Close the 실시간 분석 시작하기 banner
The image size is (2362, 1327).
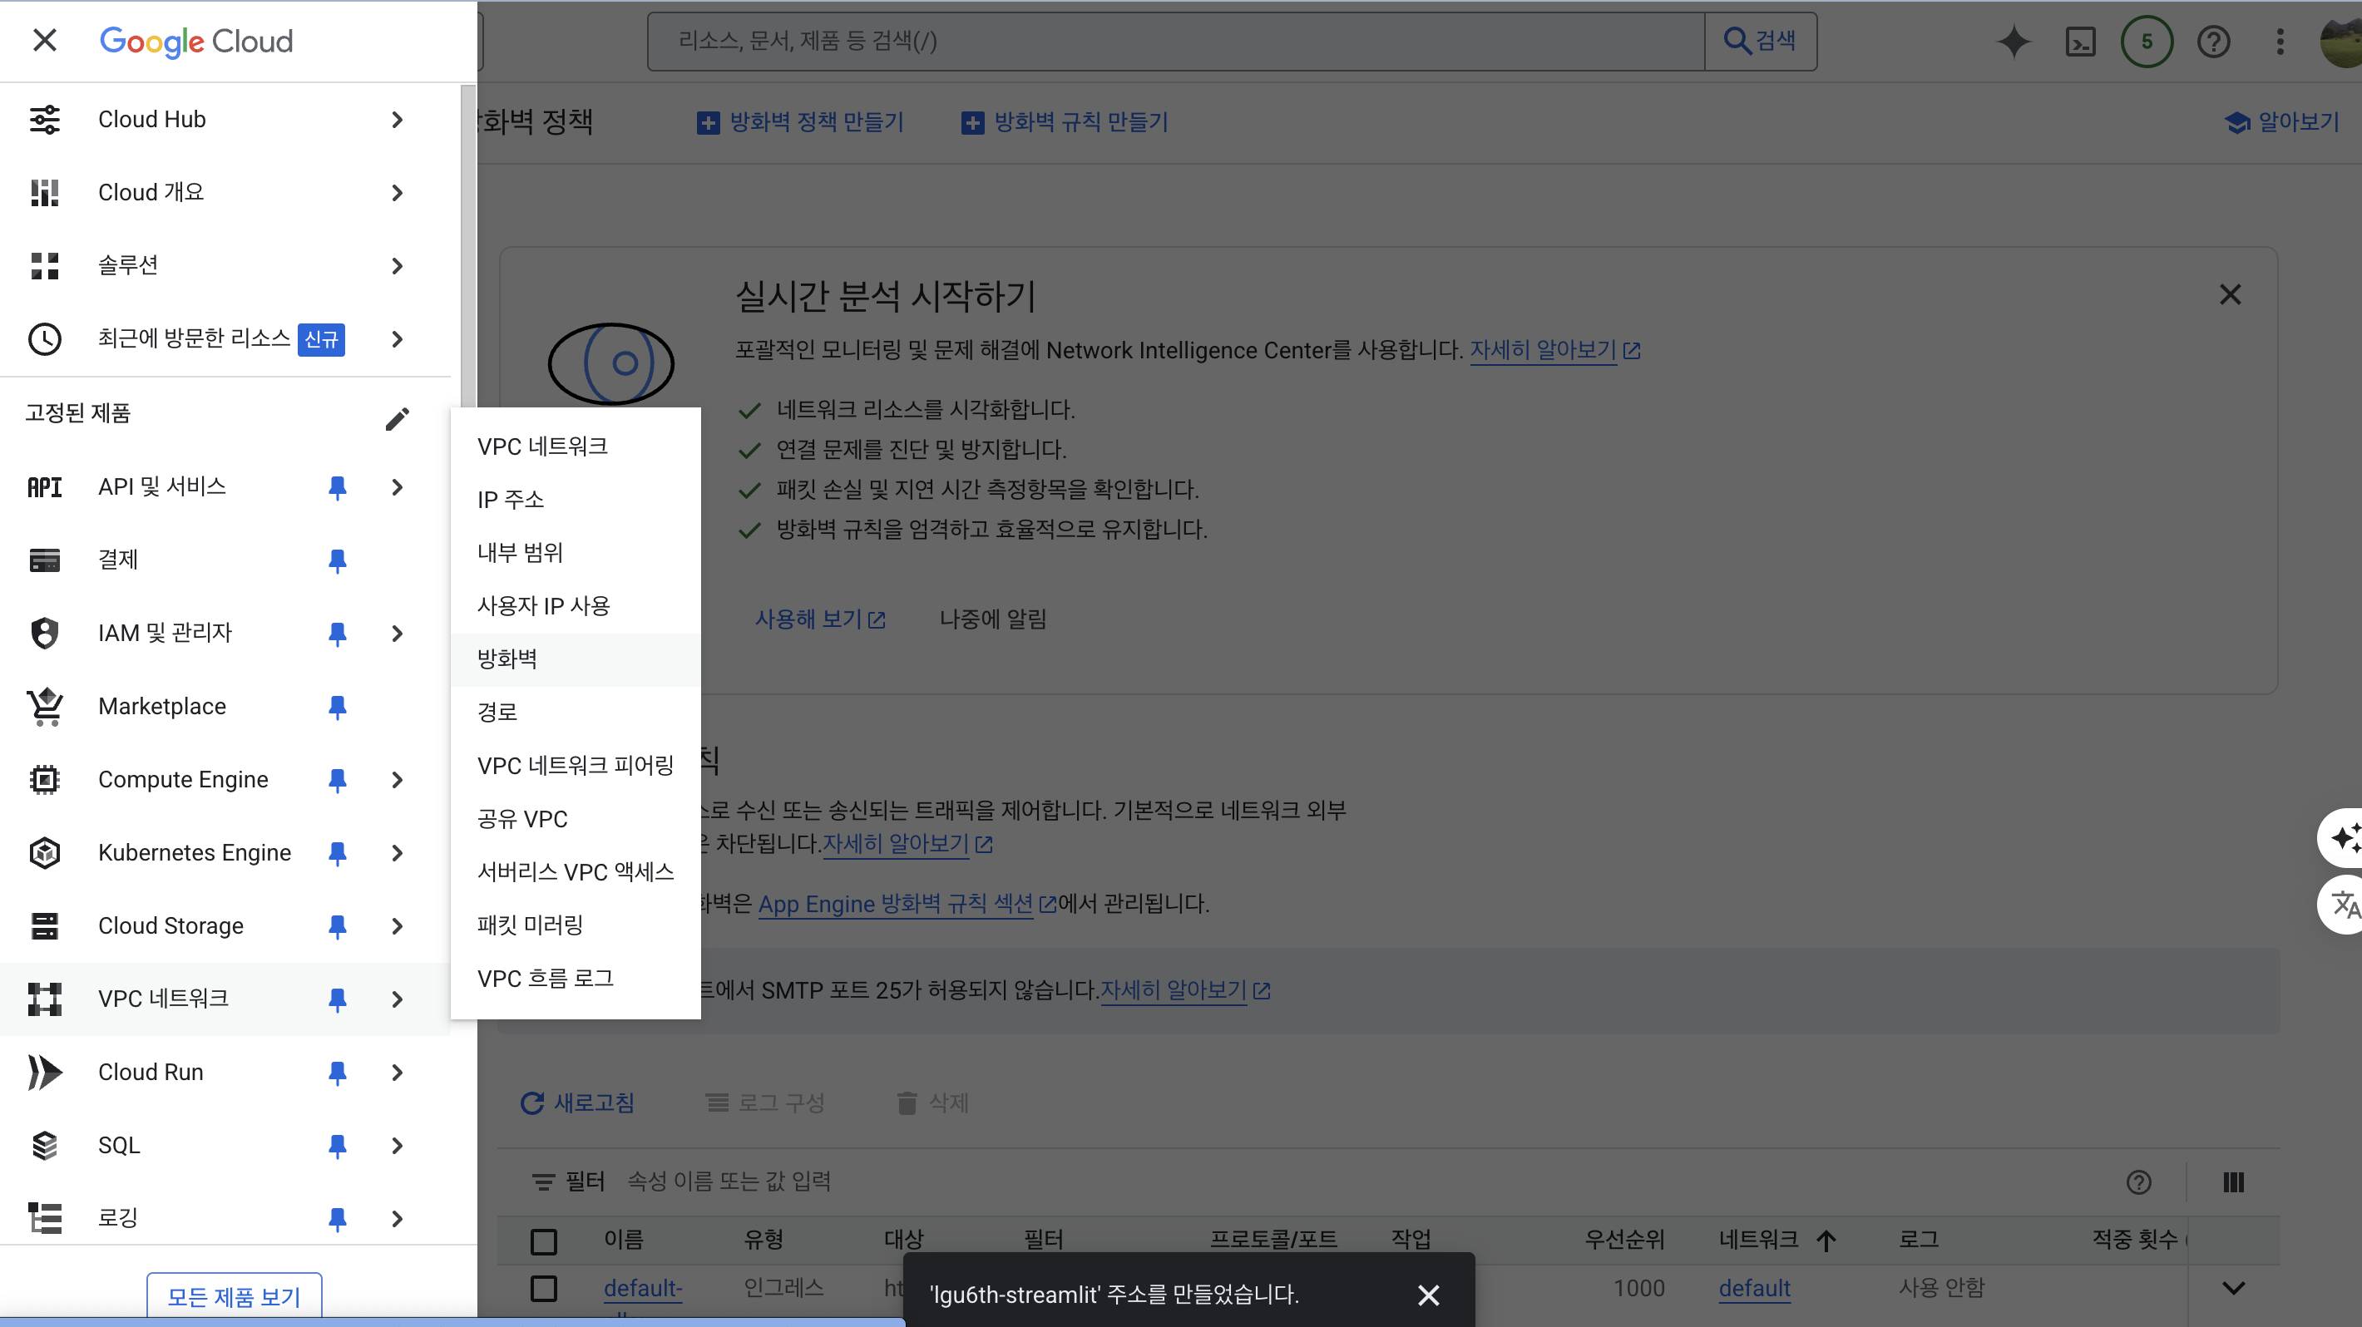2230,294
